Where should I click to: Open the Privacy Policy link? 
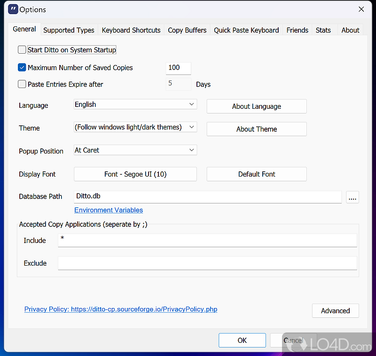tap(120, 309)
